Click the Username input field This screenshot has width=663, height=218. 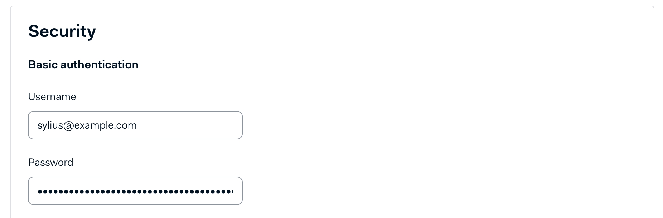(x=135, y=125)
